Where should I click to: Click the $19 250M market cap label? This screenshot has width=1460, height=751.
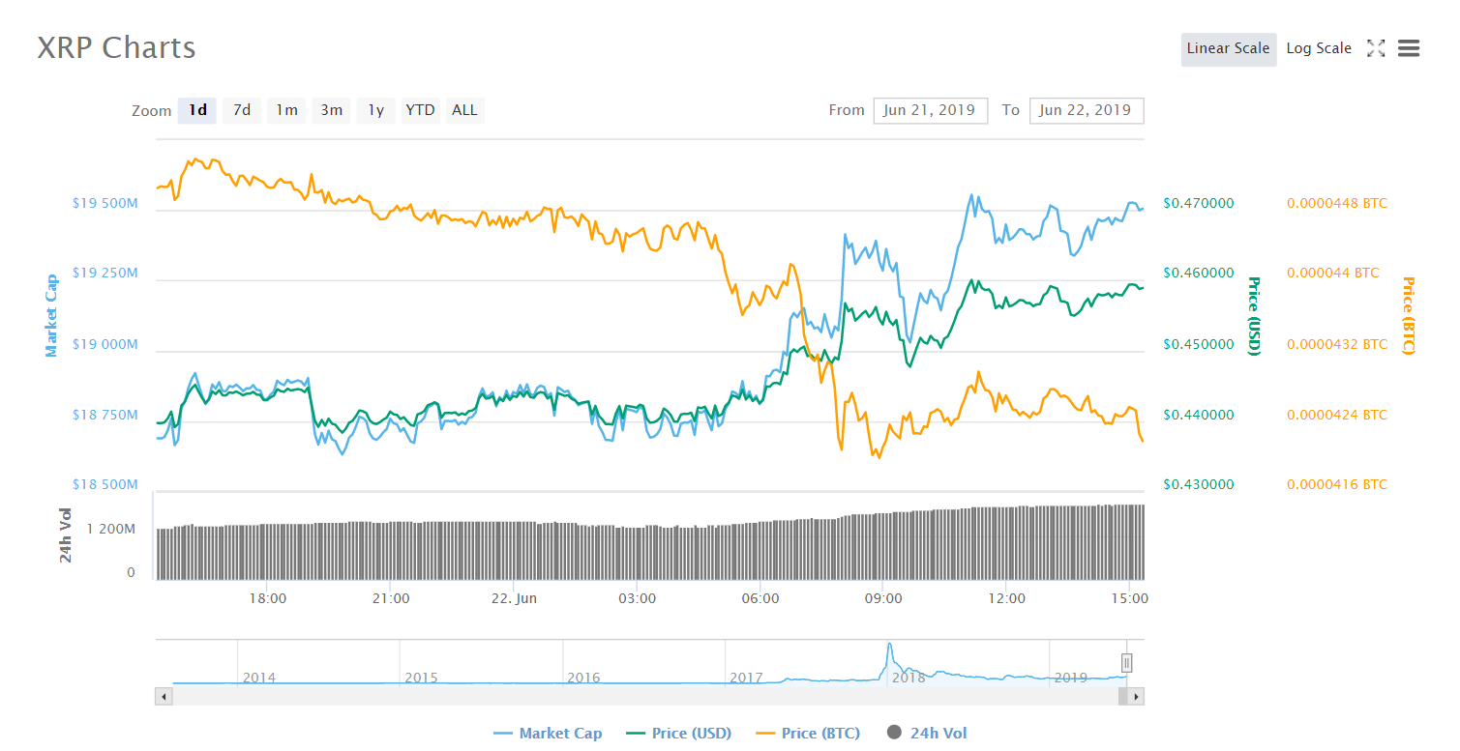(105, 274)
